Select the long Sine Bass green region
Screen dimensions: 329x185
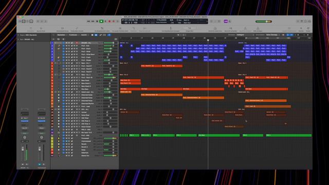click(219, 135)
